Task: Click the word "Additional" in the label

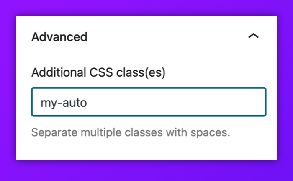Action: 59,72
